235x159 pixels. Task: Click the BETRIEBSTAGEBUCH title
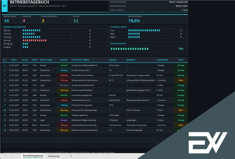point(29,2)
